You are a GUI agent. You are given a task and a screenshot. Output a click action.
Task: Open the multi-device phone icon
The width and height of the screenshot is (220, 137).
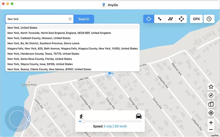[x=211, y=104]
